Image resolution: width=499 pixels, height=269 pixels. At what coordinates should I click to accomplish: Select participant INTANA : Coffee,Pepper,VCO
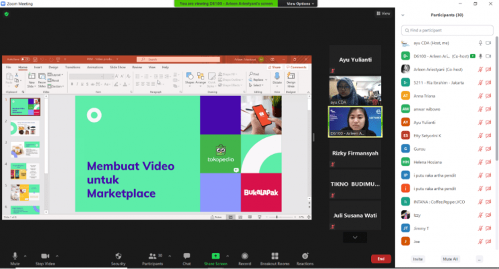[446, 202]
